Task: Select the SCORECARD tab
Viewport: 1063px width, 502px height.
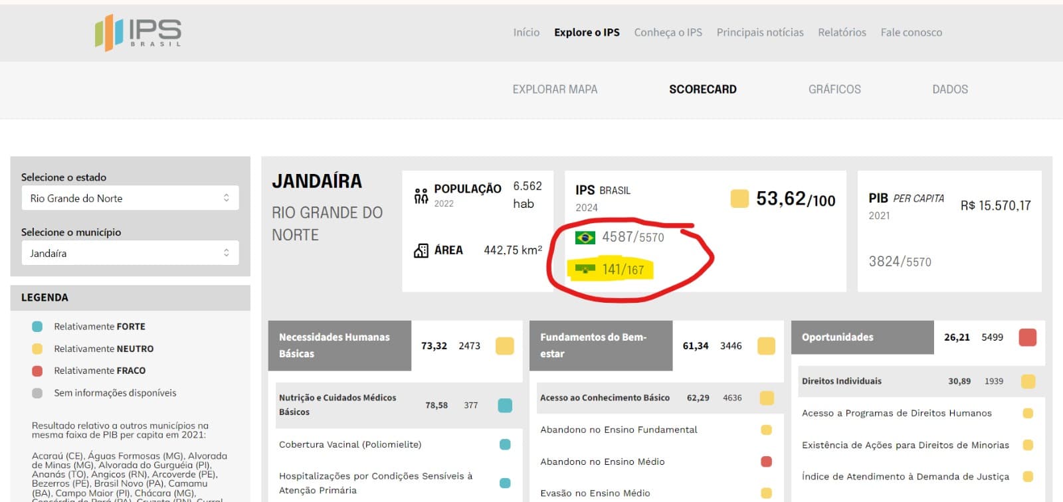Action: (703, 89)
